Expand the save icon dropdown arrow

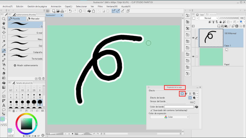tap(66, 11)
